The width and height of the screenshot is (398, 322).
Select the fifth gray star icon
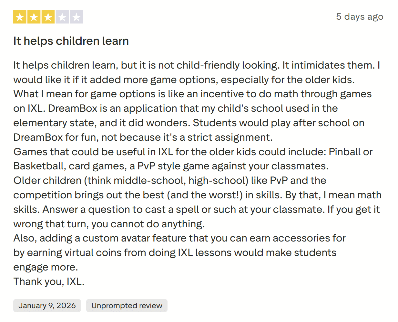(76, 17)
